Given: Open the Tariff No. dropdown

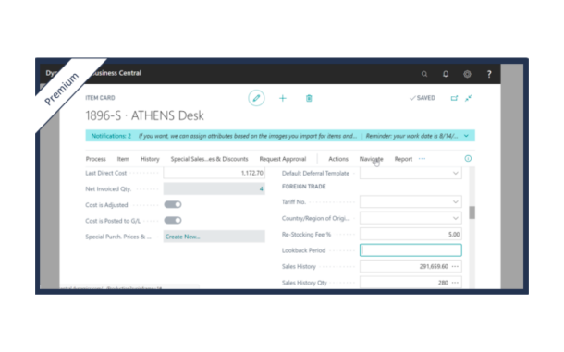Looking at the screenshot, I should (456, 202).
